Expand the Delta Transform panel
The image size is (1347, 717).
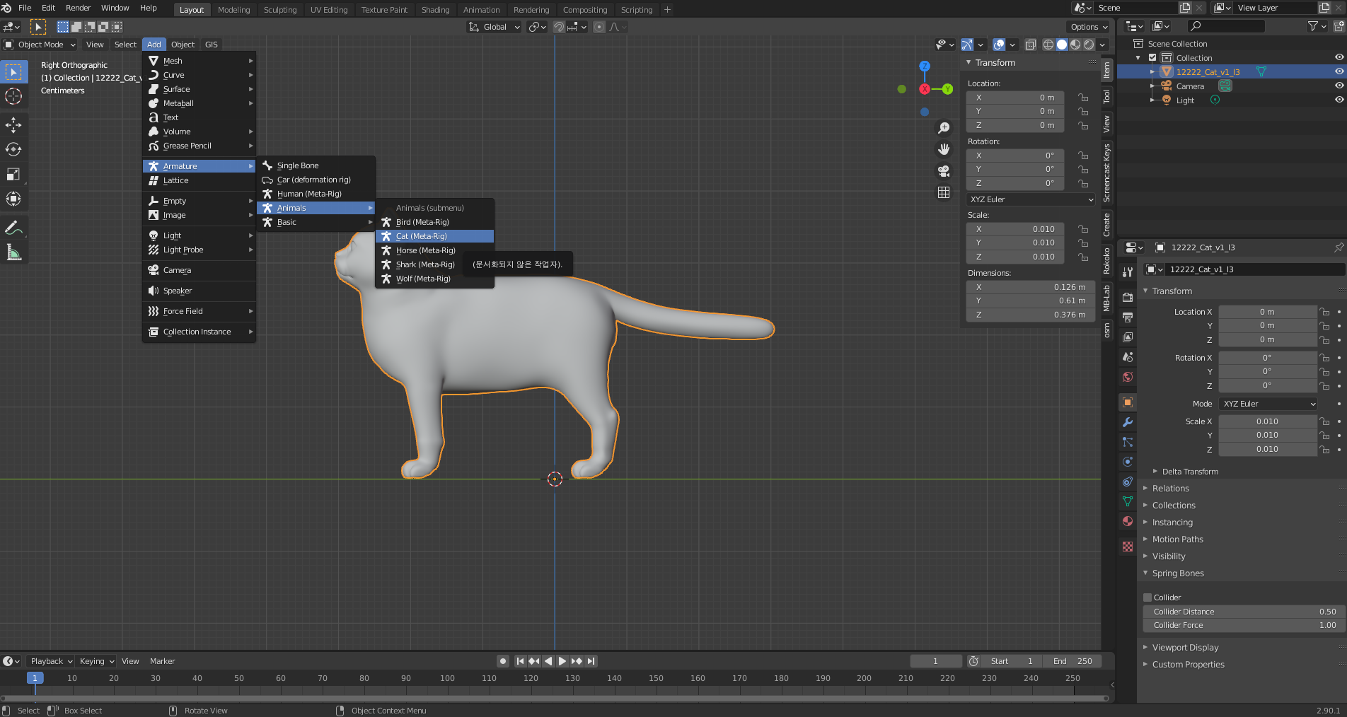click(1189, 472)
